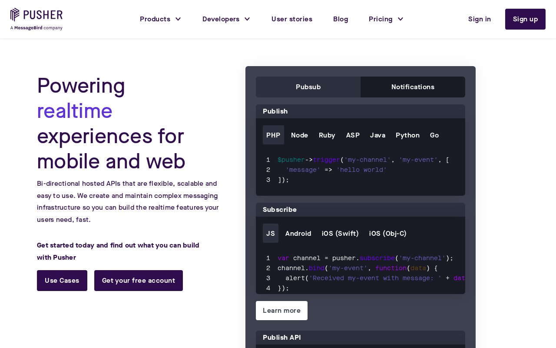Select the iOS (Swift) subscribe tab
The width and height of the screenshot is (556, 348).
pyautogui.click(x=340, y=233)
